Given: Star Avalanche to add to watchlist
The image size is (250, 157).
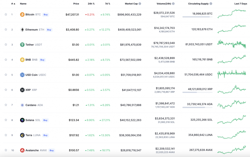Looking at the screenshot, I should [6, 150].
